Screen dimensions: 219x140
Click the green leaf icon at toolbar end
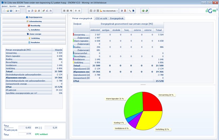(147, 11)
